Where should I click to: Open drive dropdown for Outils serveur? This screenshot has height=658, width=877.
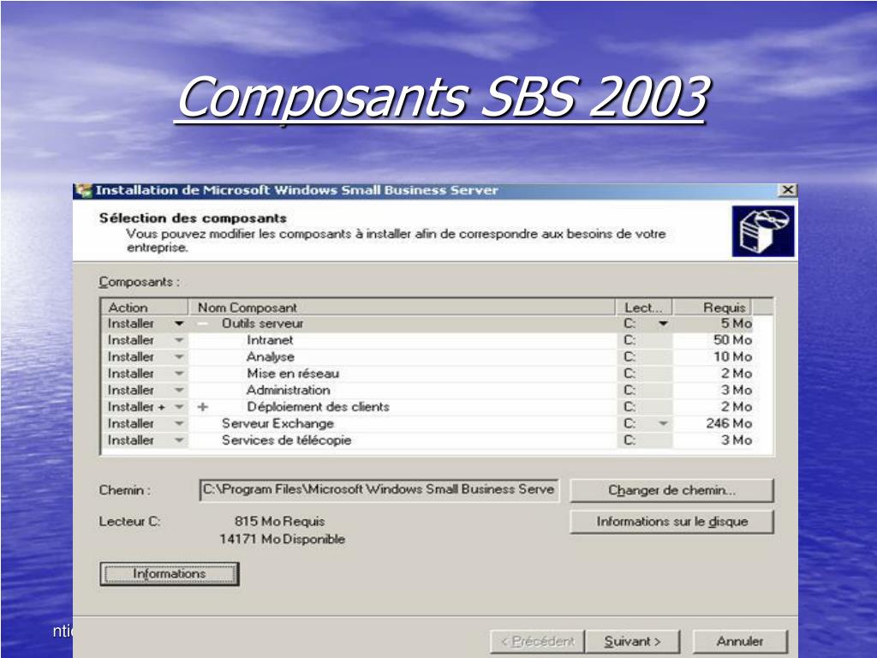coord(663,323)
